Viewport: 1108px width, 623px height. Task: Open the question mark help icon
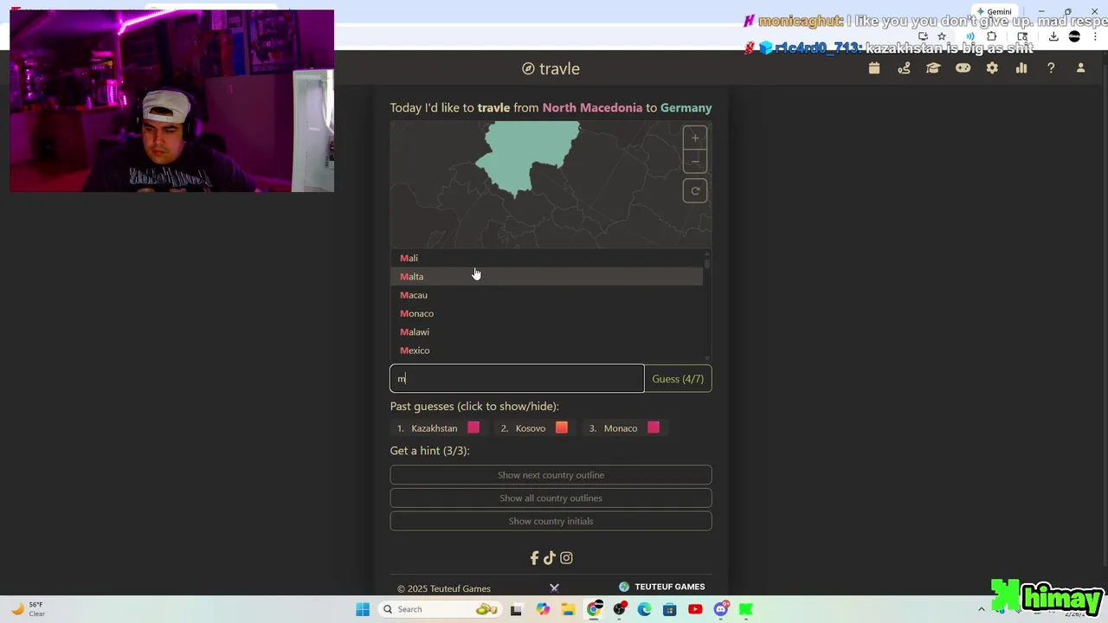click(x=1051, y=68)
